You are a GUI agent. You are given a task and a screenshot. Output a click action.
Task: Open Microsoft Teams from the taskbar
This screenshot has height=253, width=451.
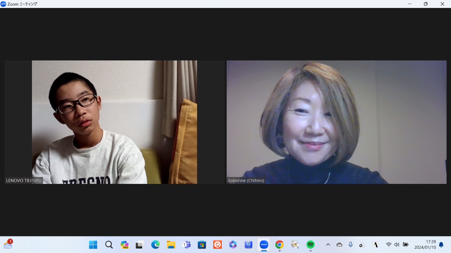tap(187, 245)
